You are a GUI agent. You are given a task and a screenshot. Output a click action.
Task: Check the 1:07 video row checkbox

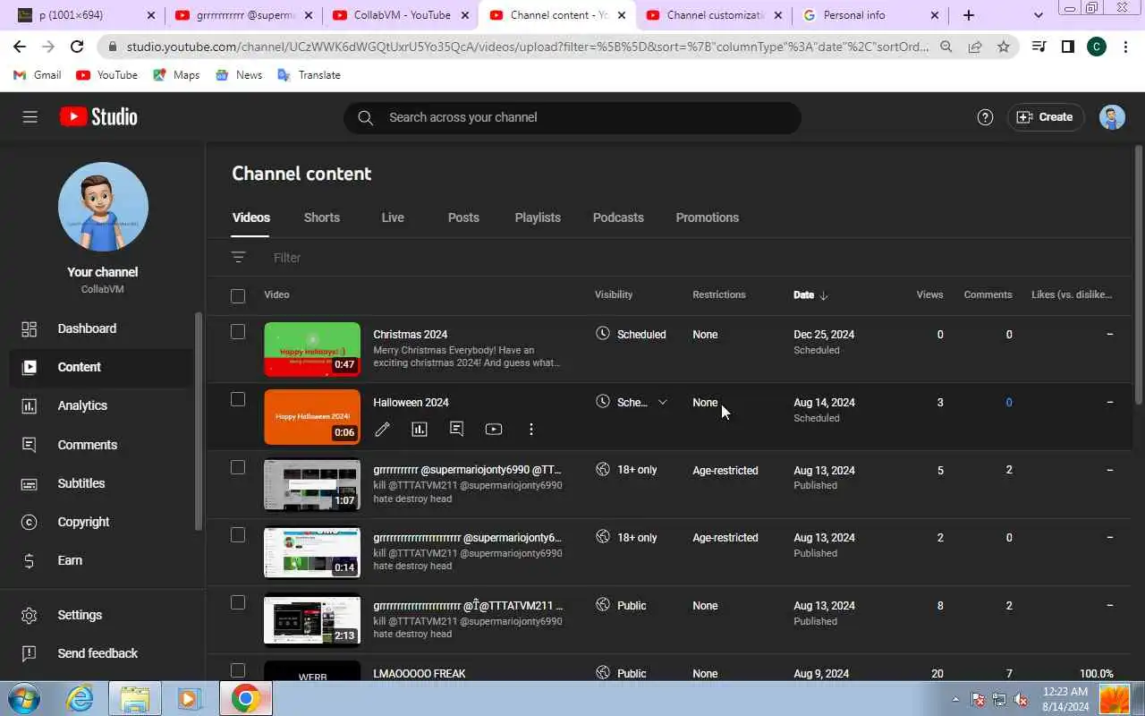tap(238, 467)
